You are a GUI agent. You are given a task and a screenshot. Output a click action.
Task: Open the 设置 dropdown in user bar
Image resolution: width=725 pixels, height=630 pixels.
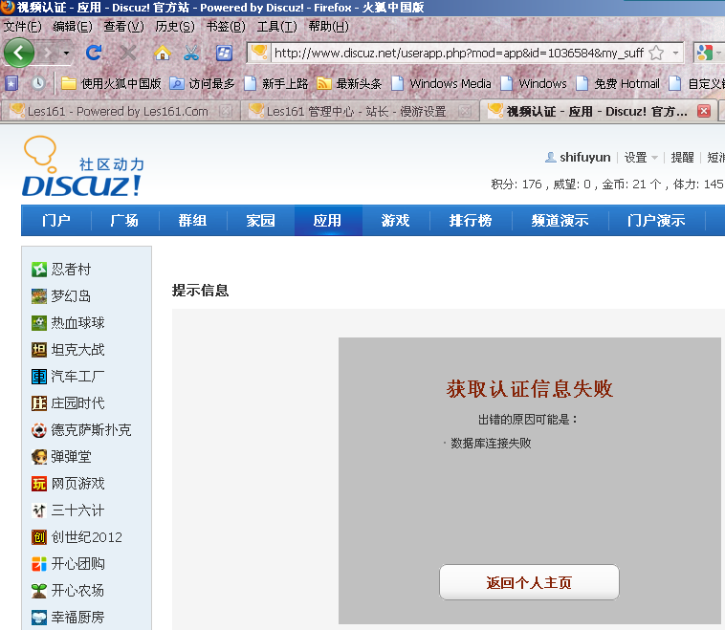[x=640, y=158]
